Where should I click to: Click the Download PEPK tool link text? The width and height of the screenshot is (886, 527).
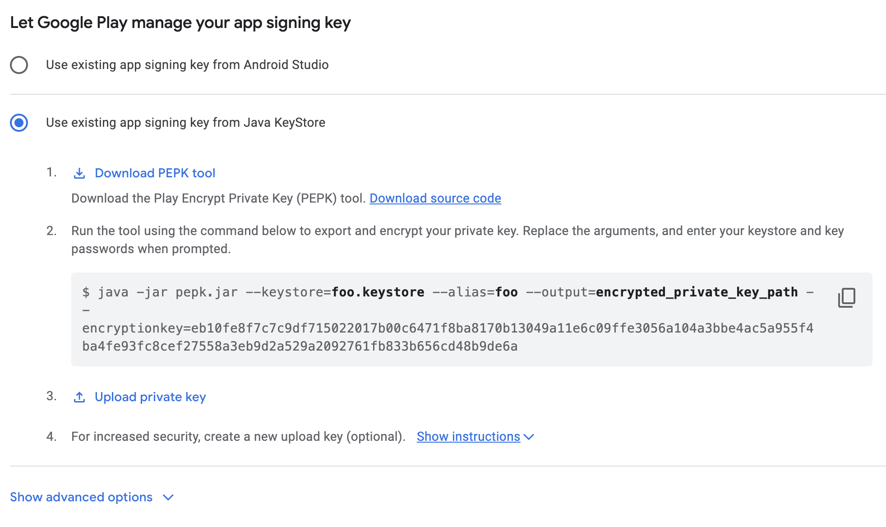click(x=155, y=173)
